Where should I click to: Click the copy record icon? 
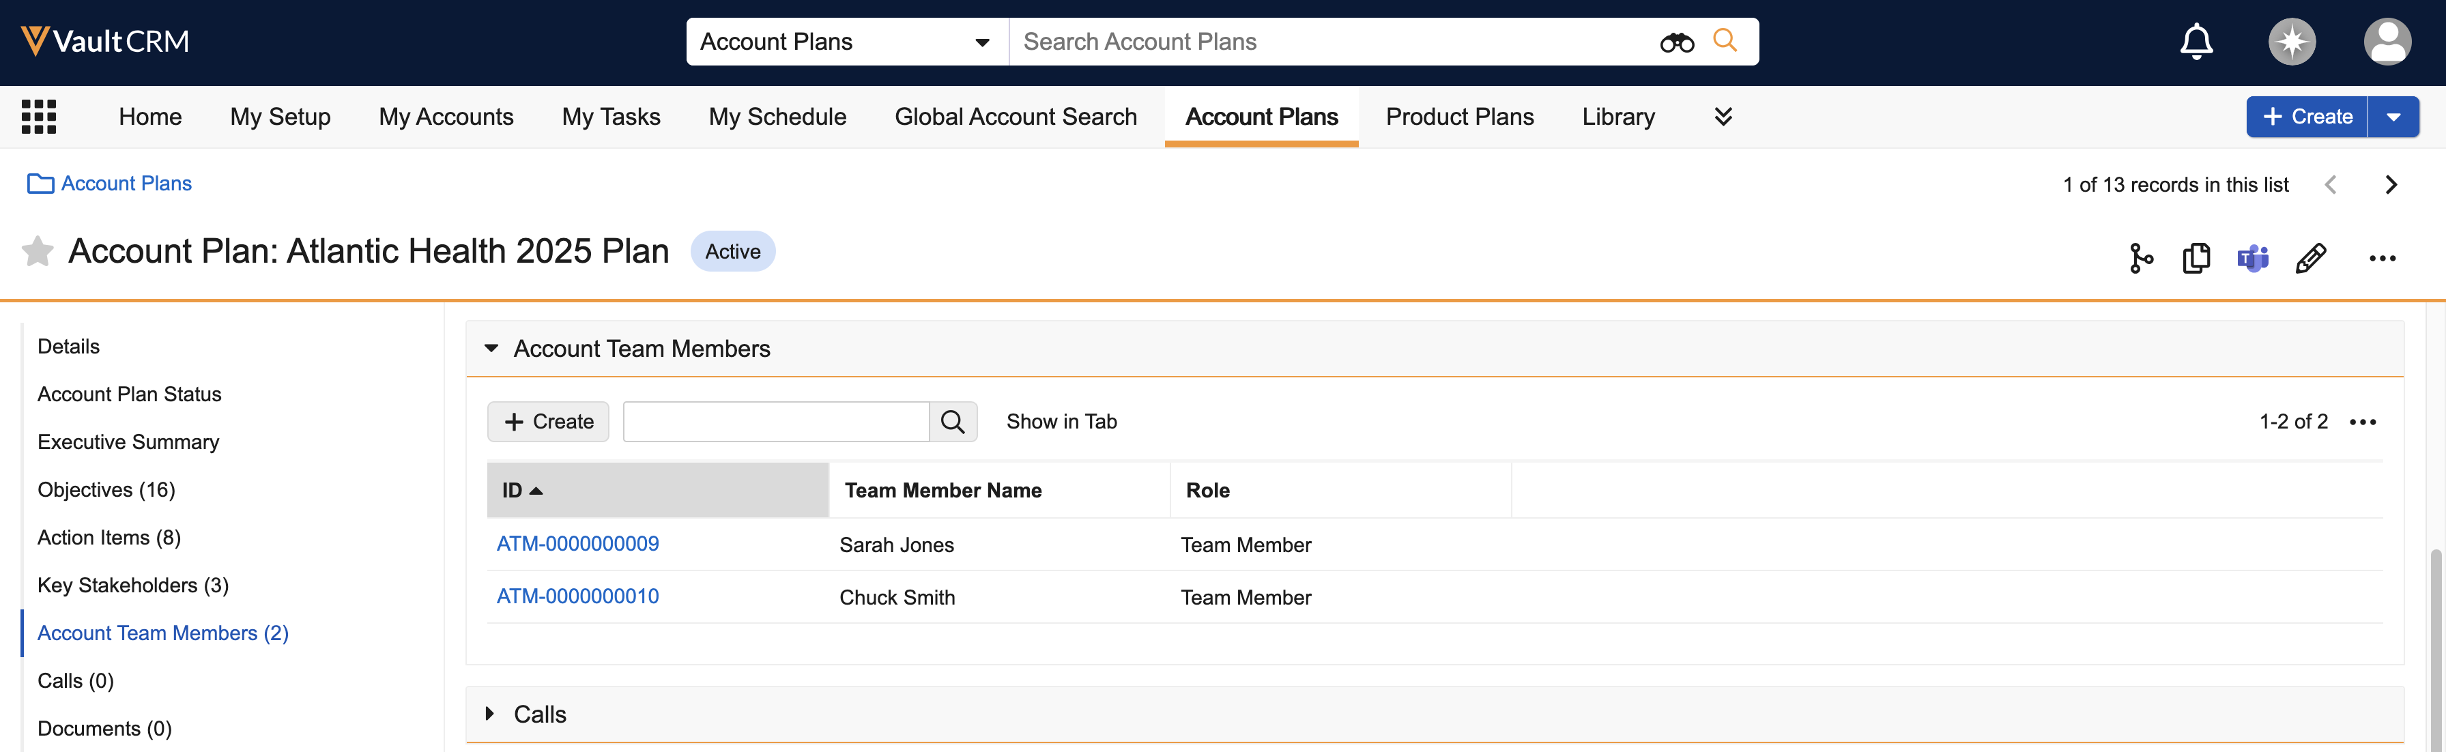(x=2196, y=258)
